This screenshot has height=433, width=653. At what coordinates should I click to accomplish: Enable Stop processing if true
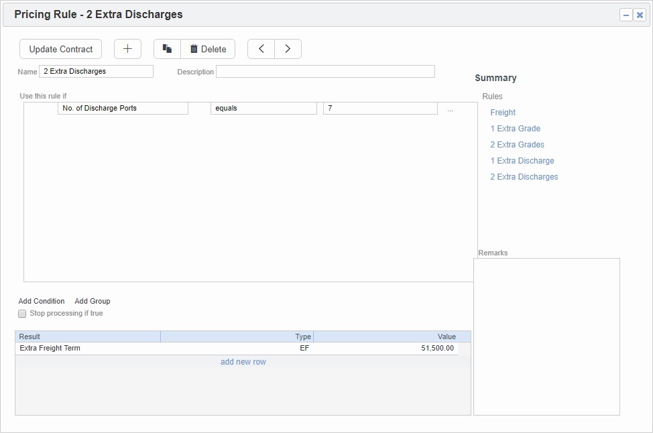pyautogui.click(x=22, y=314)
